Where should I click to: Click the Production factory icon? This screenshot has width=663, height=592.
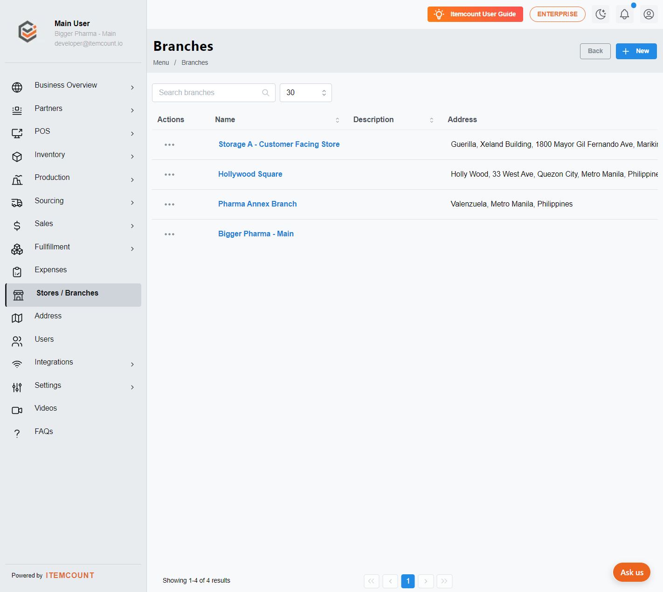[x=17, y=179]
